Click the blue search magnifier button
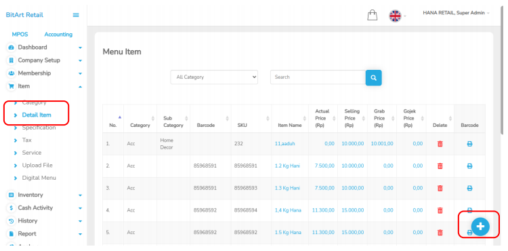Image resolution: width=508 pixels, height=251 pixels. point(373,78)
